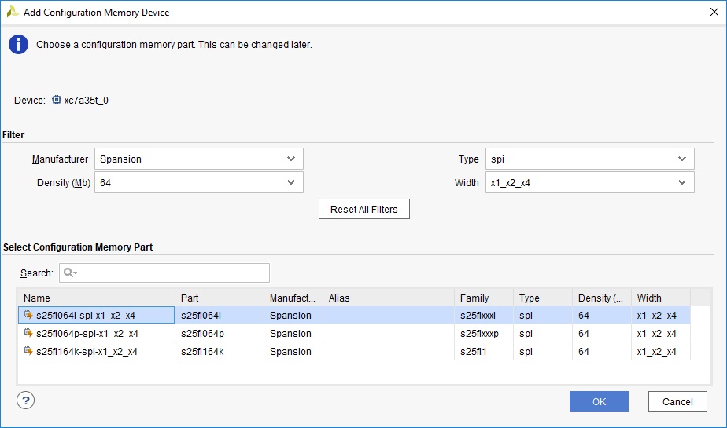Click the s25fl164k Part cell
Viewport: 727px width, 428px height.
220,352
